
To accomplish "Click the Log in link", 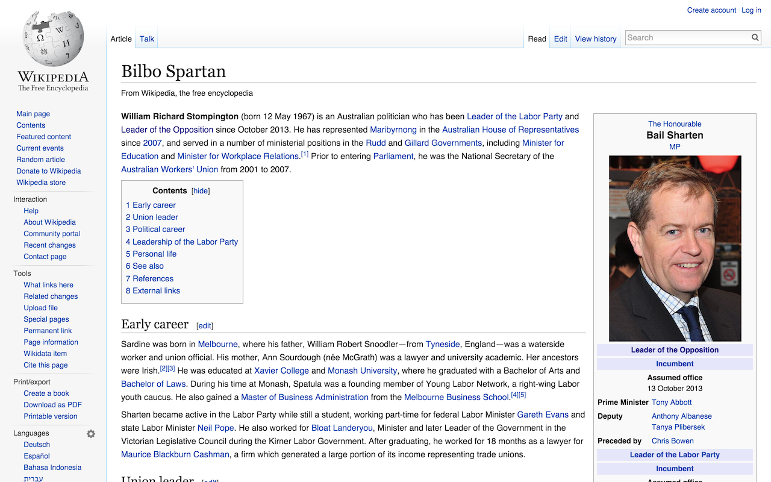I will tap(751, 10).
